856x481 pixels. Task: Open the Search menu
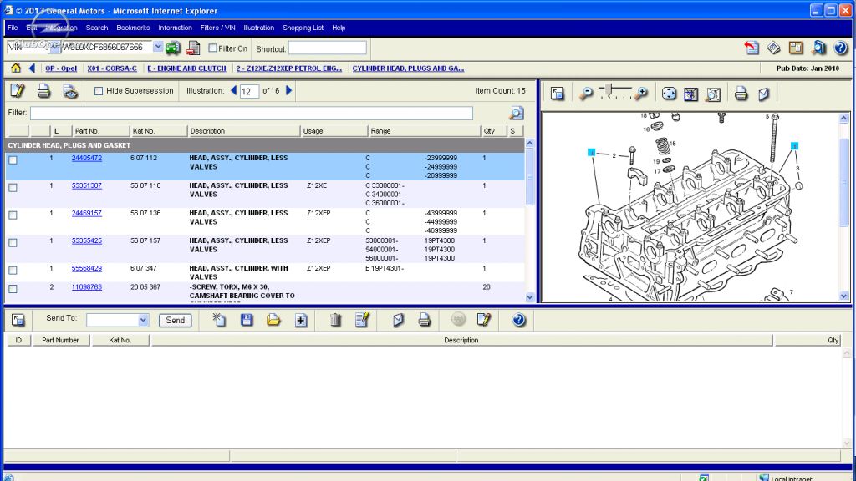tap(97, 28)
